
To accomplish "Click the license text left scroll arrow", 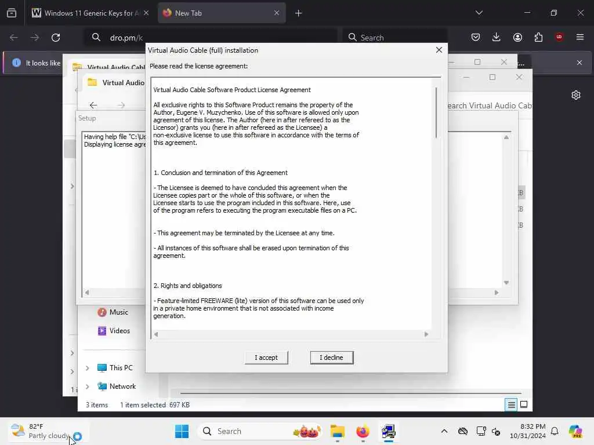I will 155,334.
